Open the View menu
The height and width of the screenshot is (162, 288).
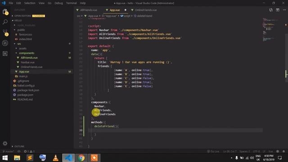[41, 3]
